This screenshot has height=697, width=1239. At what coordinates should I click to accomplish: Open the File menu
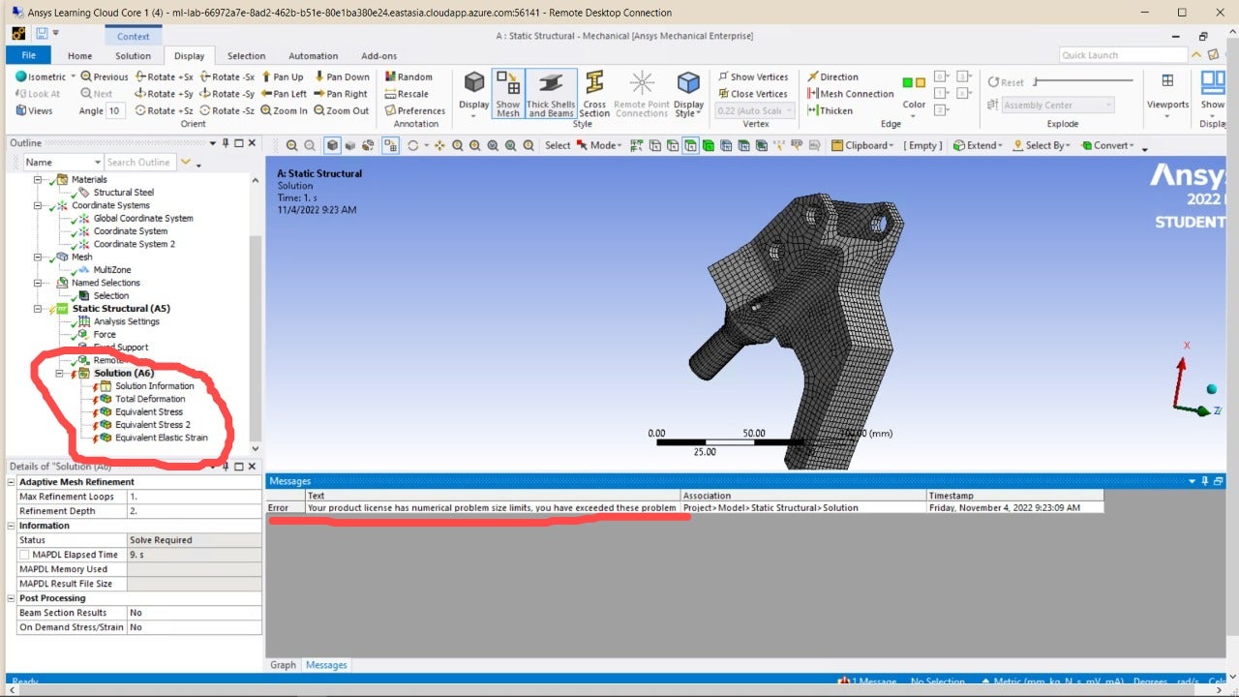pos(29,55)
